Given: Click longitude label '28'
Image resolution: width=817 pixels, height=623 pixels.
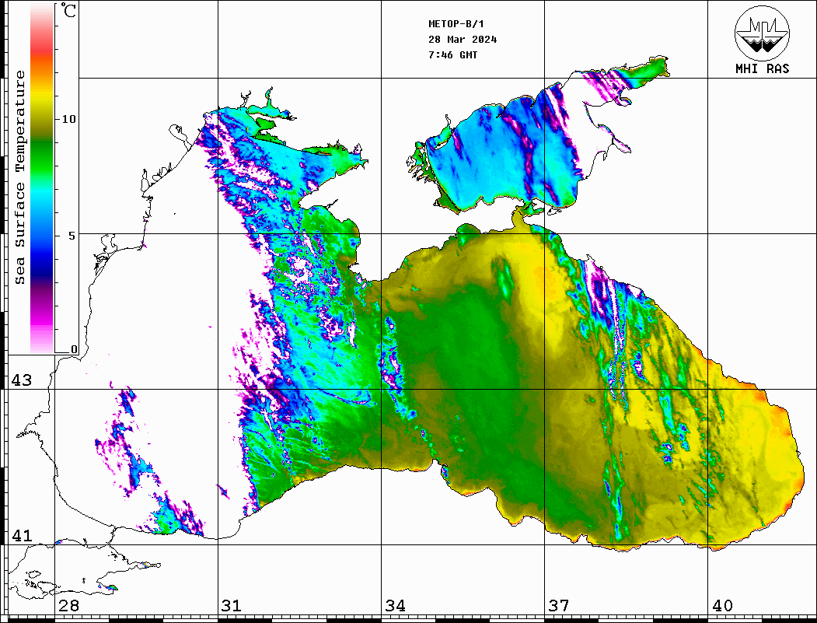Looking at the screenshot, I should [x=68, y=606].
